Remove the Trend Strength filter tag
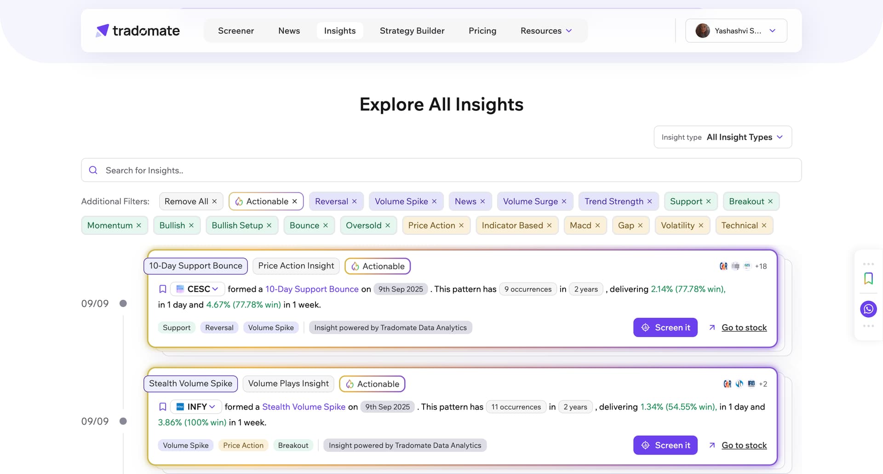 point(649,201)
